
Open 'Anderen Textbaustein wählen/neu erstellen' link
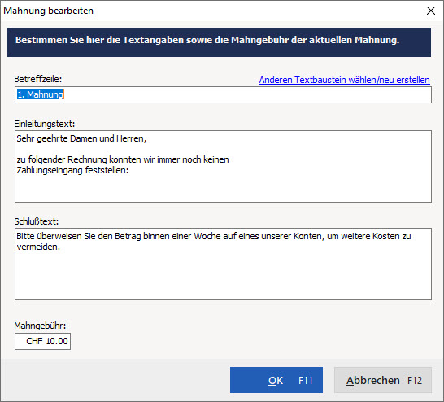(x=344, y=80)
